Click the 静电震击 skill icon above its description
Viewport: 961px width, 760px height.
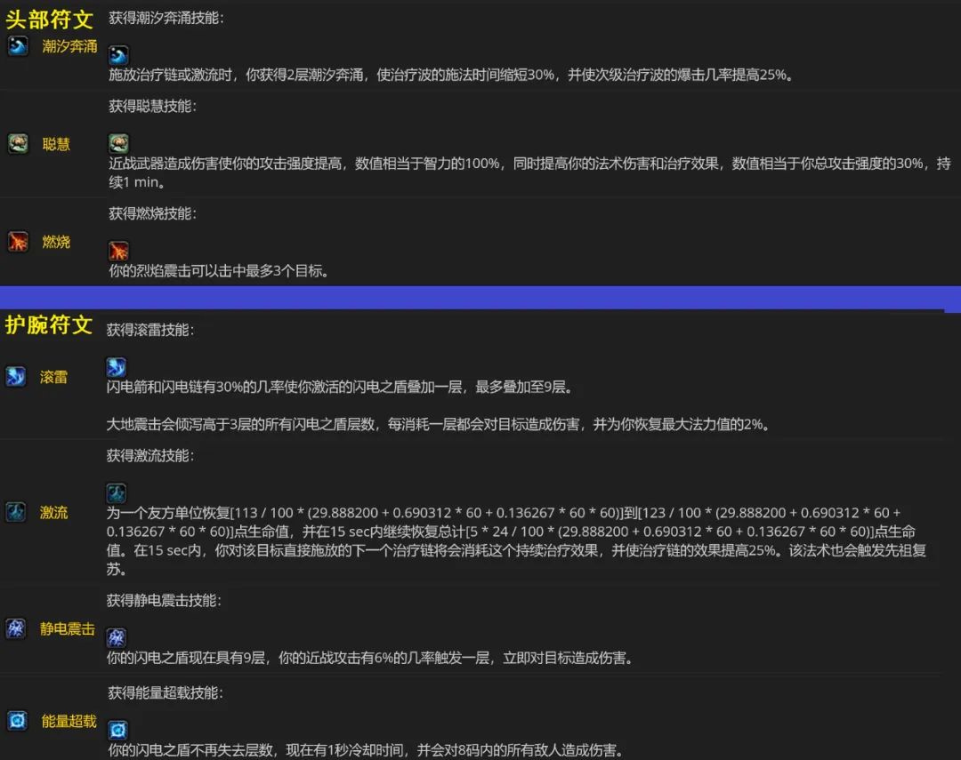(116, 637)
